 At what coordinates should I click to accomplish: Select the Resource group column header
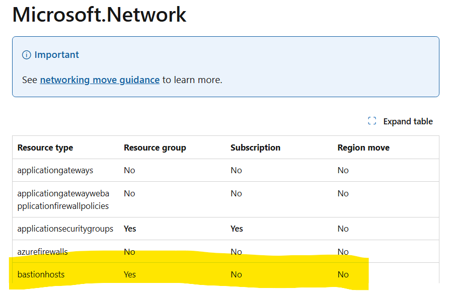pyautogui.click(x=155, y=148)
